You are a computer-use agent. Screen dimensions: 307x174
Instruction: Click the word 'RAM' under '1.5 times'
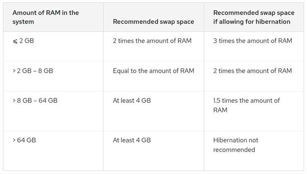click(x=220, y=110)
